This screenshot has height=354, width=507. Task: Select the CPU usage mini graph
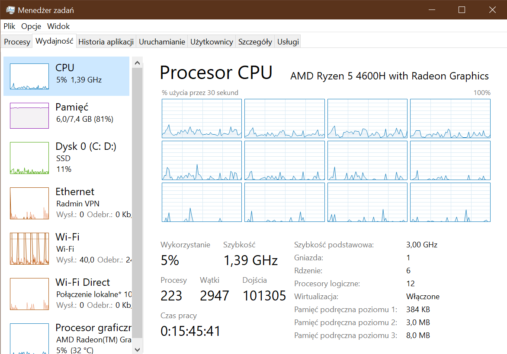point(29,76)
